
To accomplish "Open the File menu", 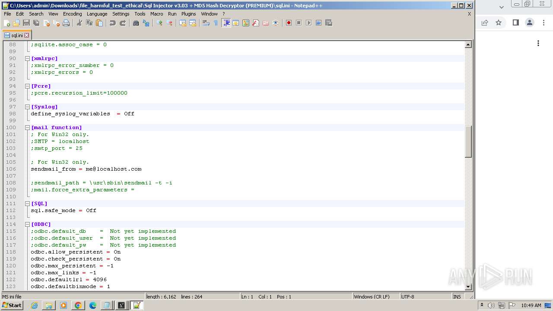I will click(x=7, y=14).
